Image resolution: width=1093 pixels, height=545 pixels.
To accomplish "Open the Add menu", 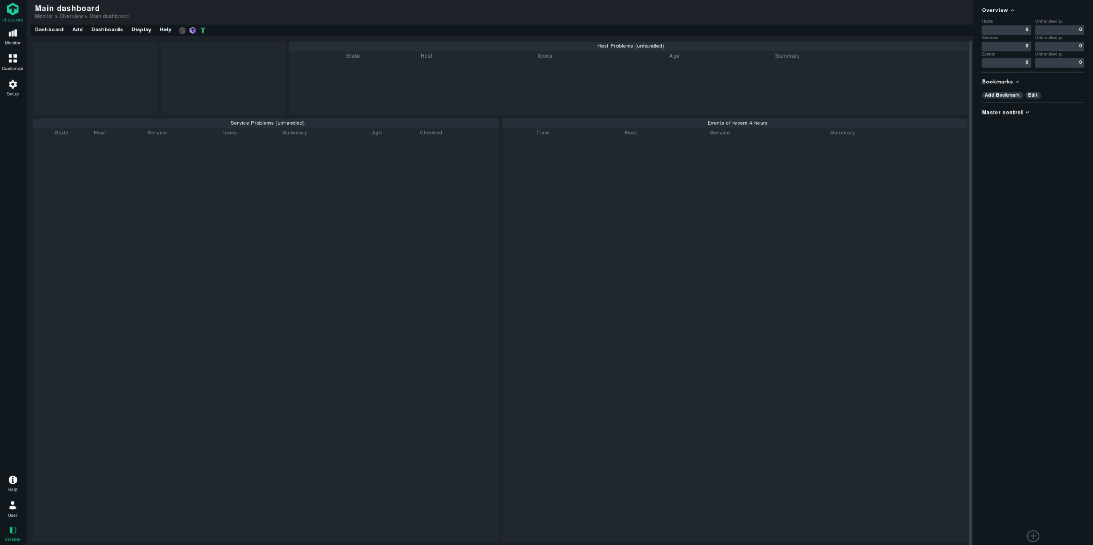I will 77,30.
